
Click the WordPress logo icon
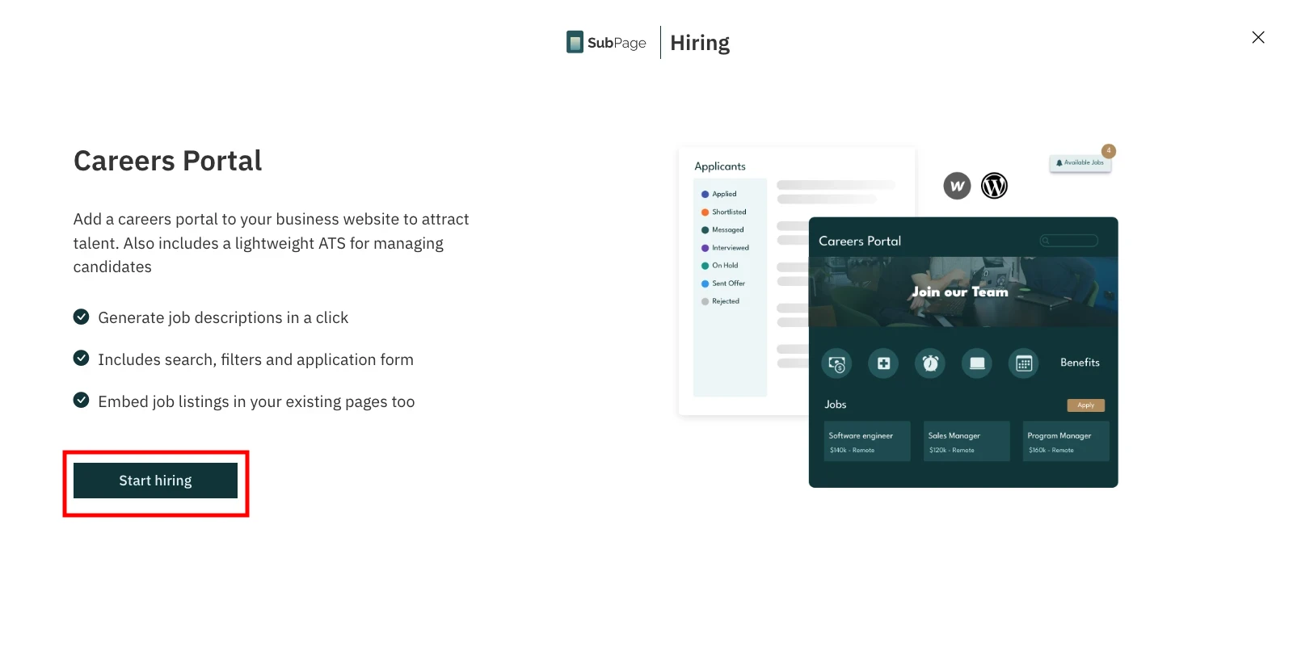[x=994, y=186]
